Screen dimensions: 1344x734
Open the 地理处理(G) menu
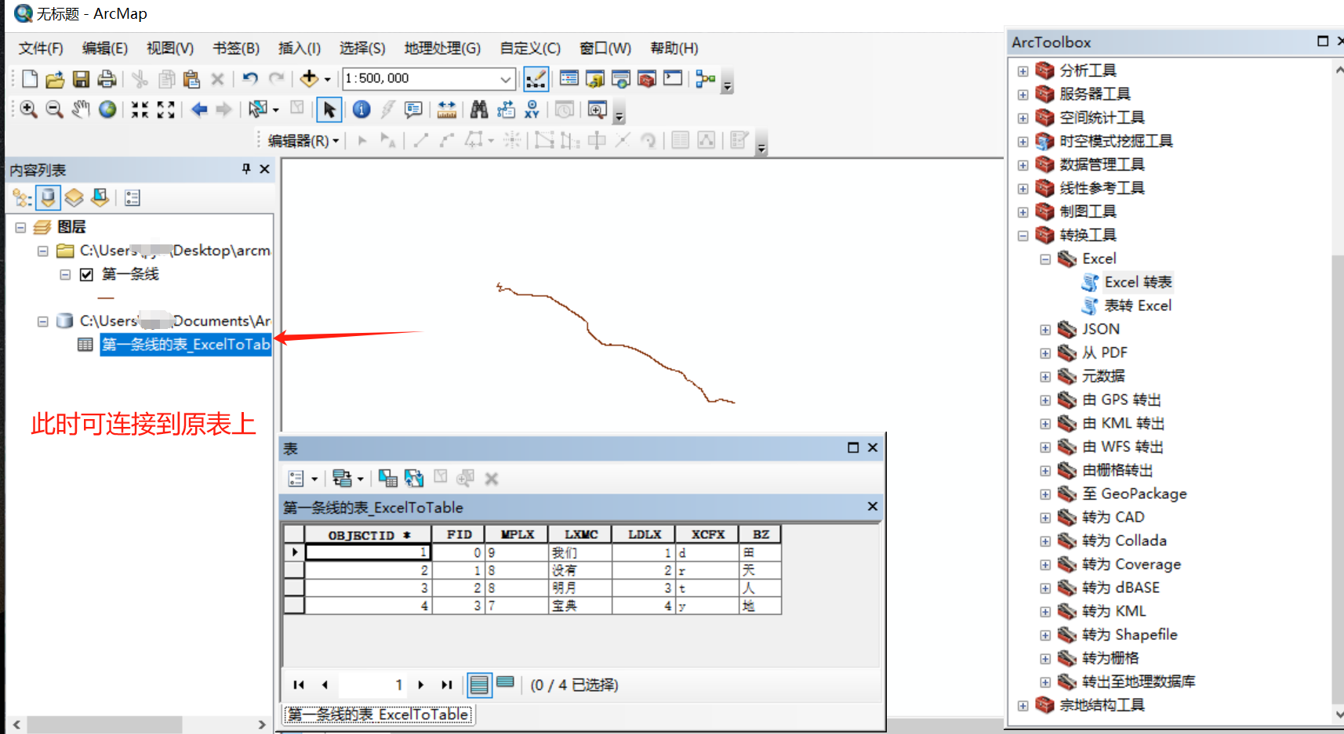coord(442,49)
